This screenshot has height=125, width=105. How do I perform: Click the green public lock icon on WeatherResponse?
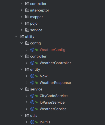tap(36, 83)
